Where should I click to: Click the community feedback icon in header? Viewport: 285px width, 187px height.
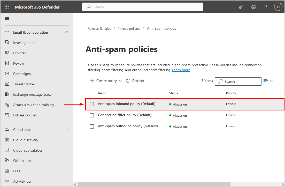point(241,7)
